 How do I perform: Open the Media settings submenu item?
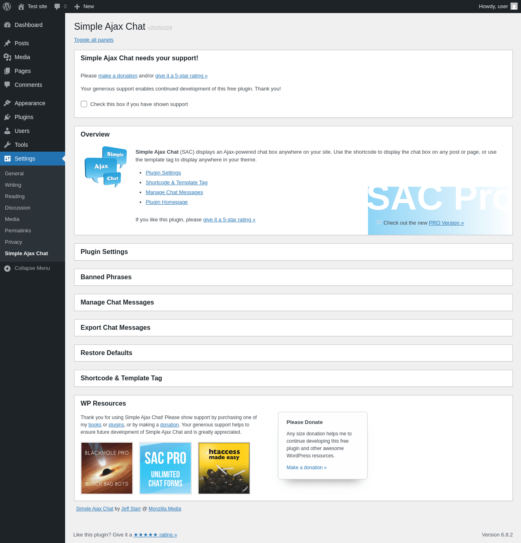click(x=12, y=219)
